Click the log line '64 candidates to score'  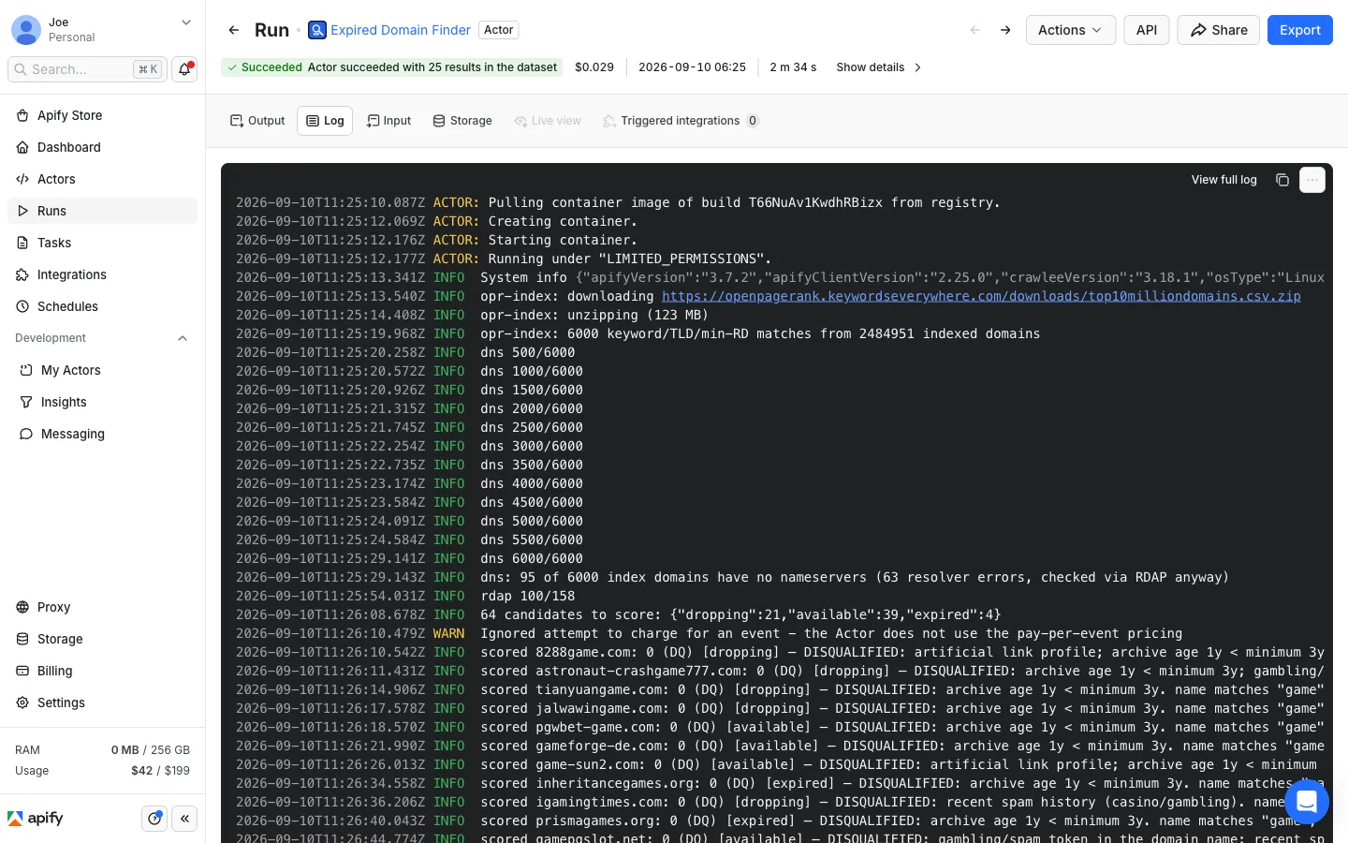pos(618,614)
